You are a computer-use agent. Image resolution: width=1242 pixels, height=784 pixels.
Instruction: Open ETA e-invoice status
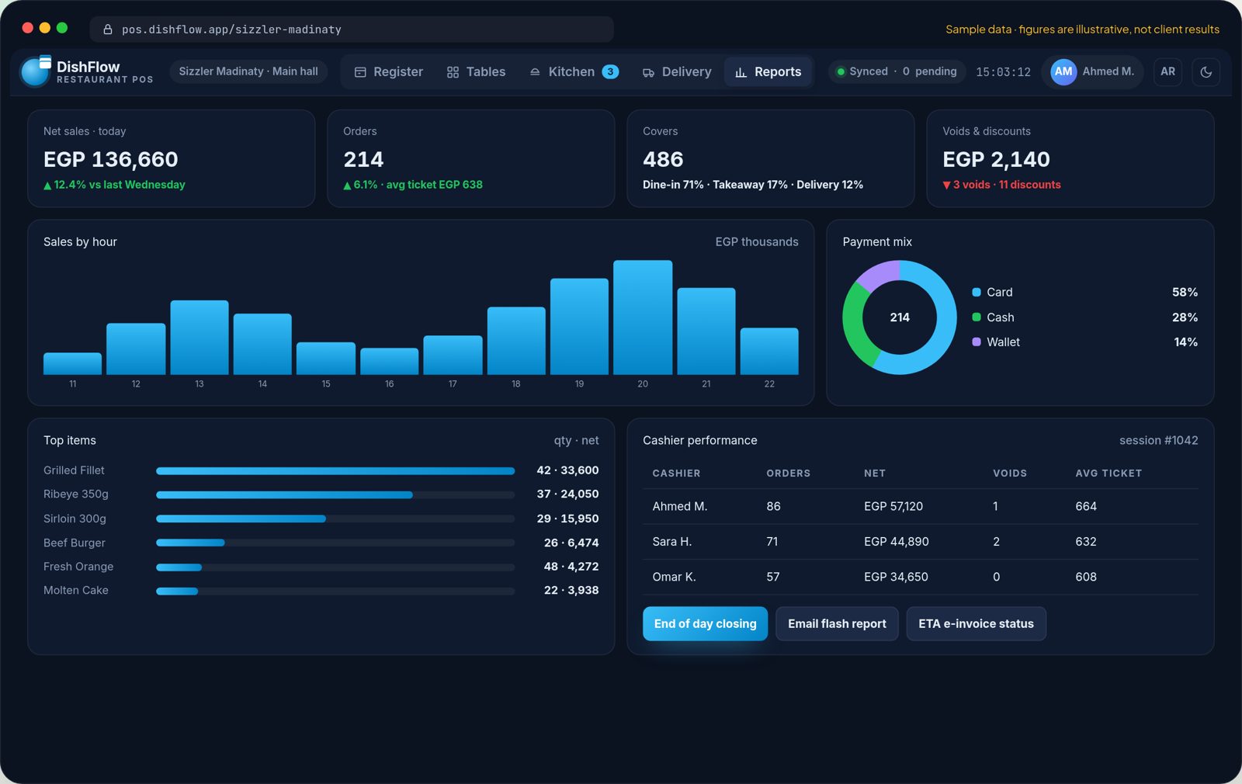(976, 623)
